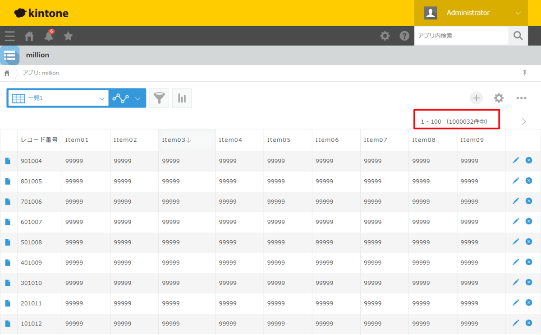Click the Item06 column header

336,140
